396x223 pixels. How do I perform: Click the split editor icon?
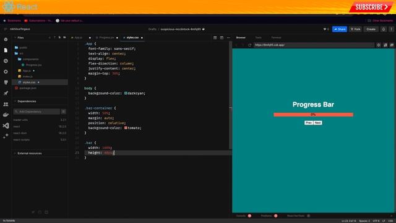pyautogui.click(x=215, y=38)
